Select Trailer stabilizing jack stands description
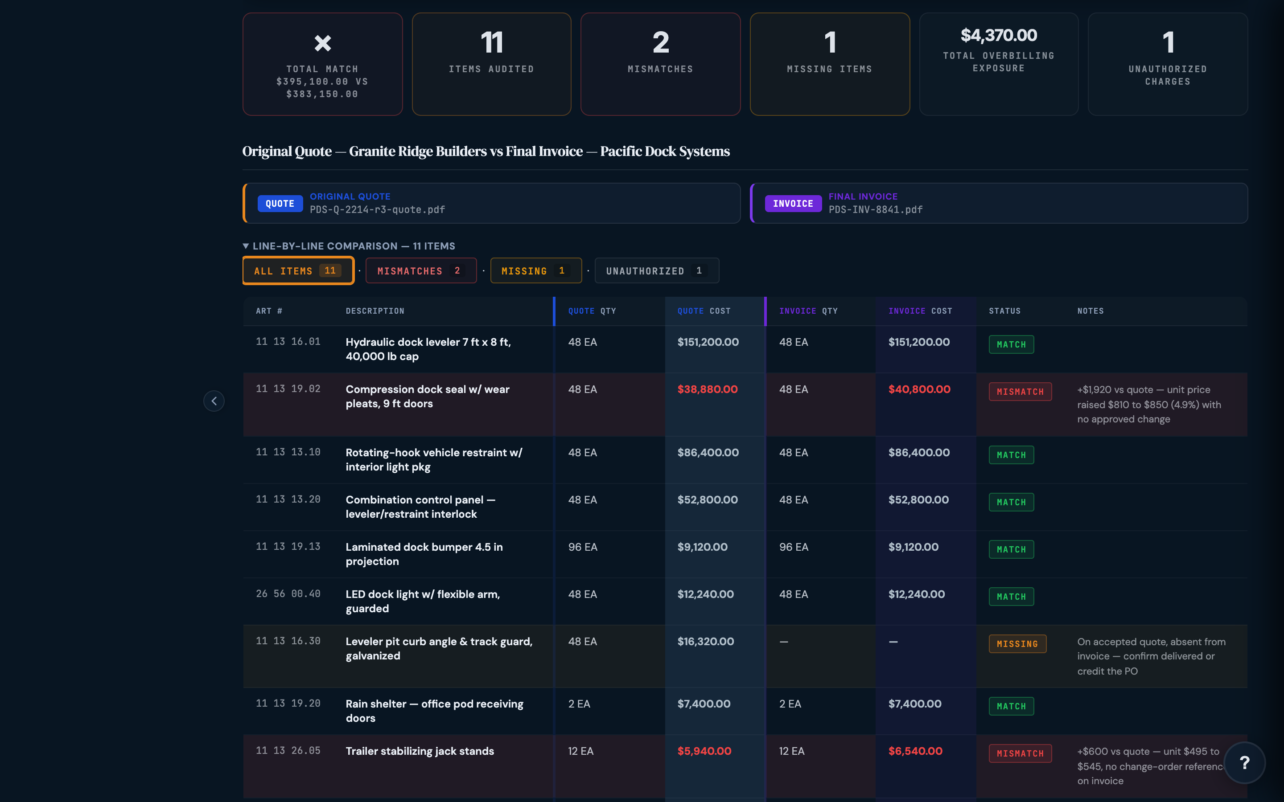This screenshot has height=802, width=1284. (x=420, y=752)
